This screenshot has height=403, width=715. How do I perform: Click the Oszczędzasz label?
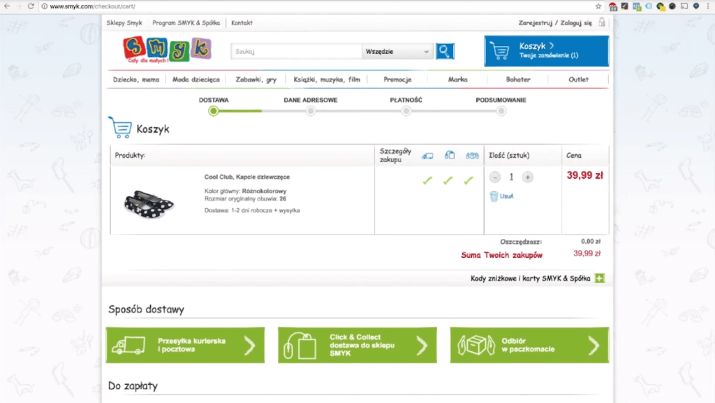coord(521,242)
